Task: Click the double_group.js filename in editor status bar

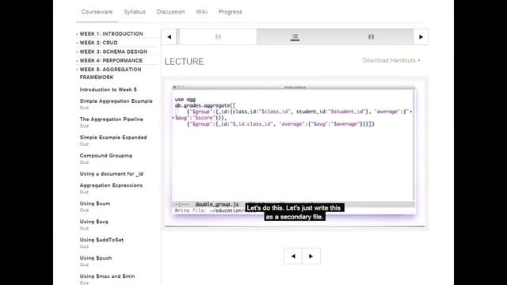Action: pyautogui.click(x=217, y=204)
